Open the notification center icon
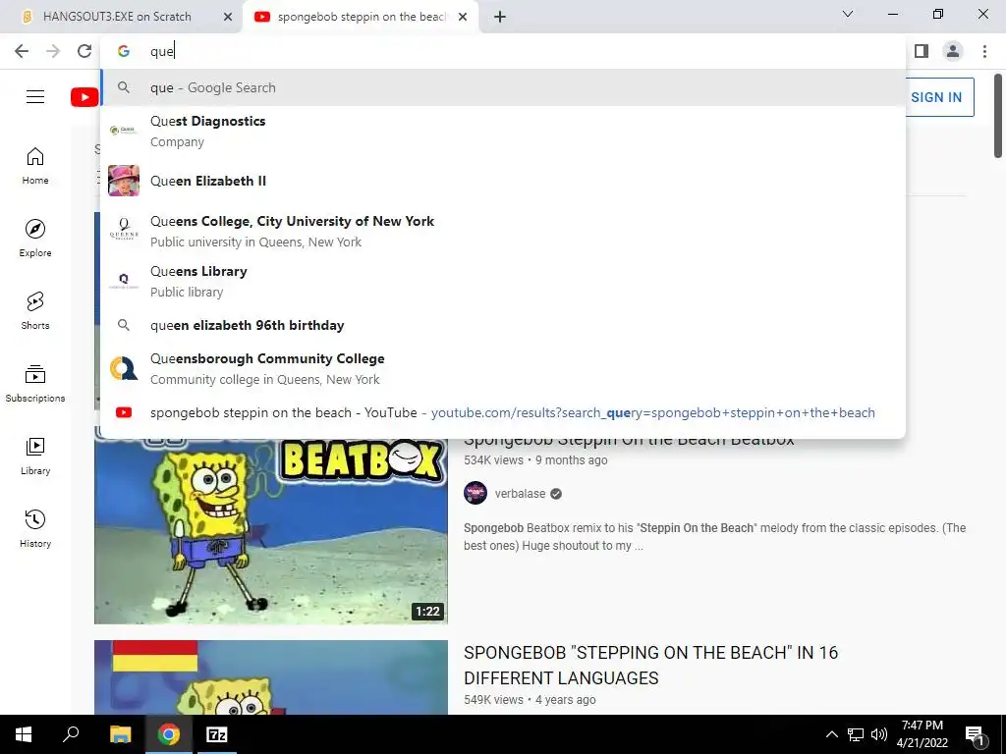The height and width of the screenshot is (754, 1006). coord(976,735)
